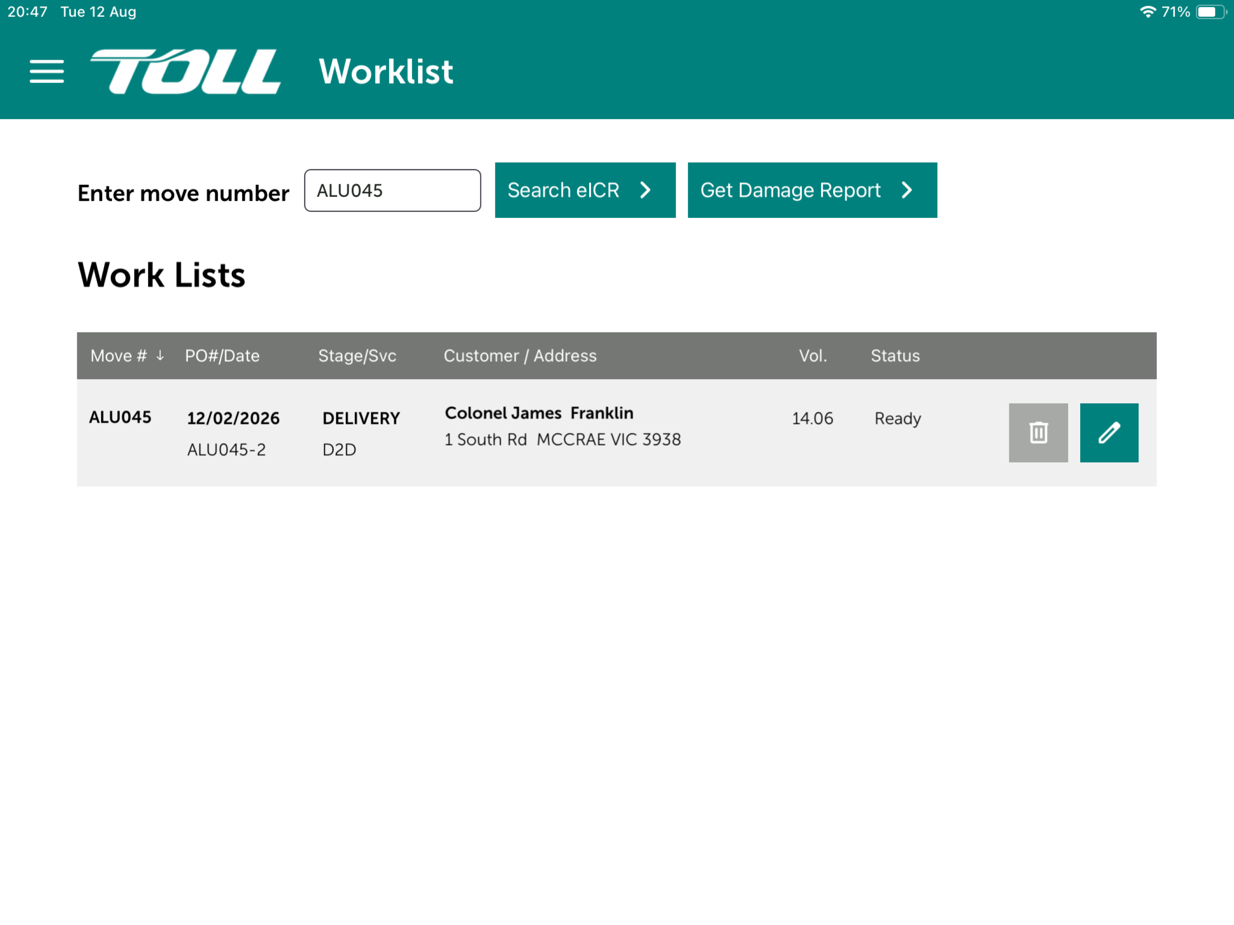The height and width of the screenshot is (925, 1234).
Task: Click the Vol. column header
Action: 813,356
